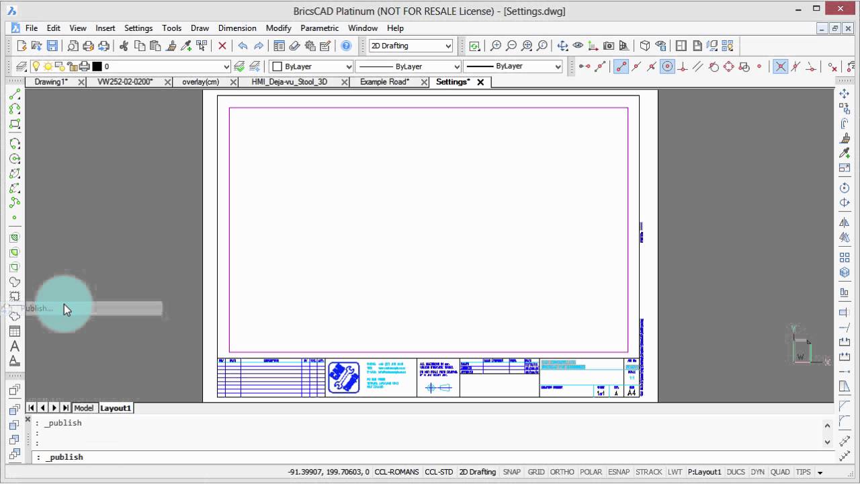Undo the last action
This screenshot has height=484, width=860.
pos(243,46)
